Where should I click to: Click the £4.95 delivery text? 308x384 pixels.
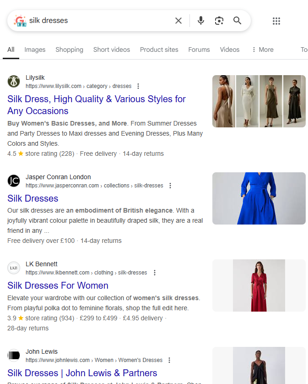coord(143,318)
